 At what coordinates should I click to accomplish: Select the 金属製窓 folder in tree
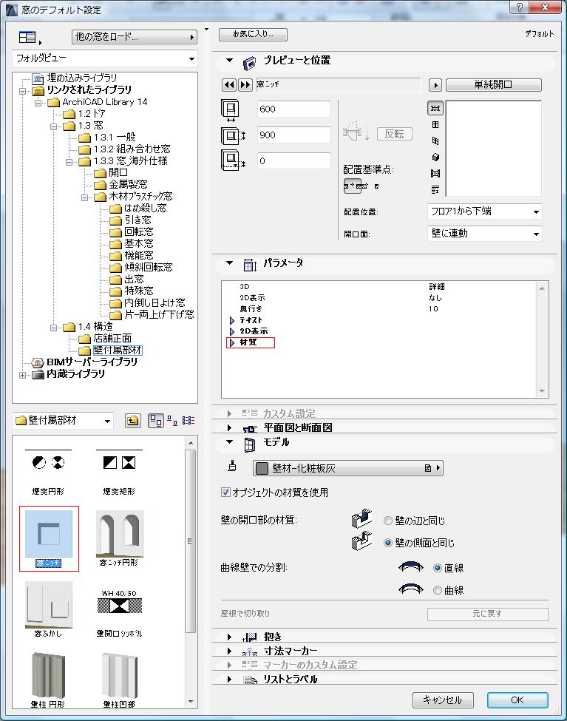click(x=128, y=184)
